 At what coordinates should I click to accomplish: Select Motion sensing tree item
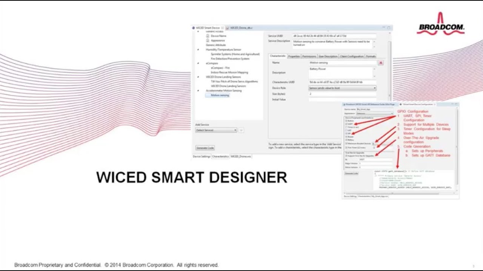click(220, 95)
